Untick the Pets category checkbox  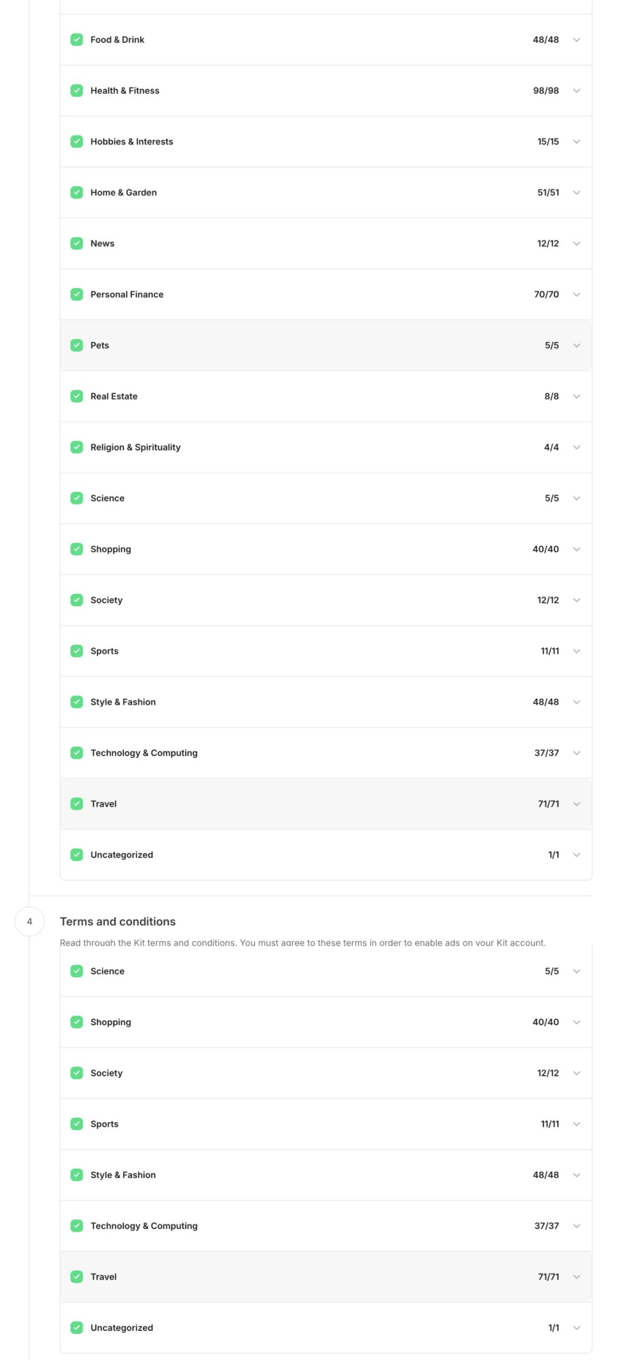tap(76, 345)
